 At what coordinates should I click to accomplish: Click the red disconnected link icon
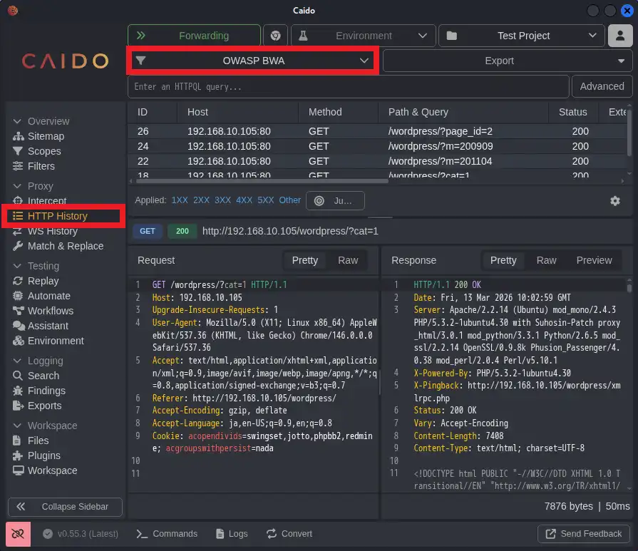click(x=18, y=534)
